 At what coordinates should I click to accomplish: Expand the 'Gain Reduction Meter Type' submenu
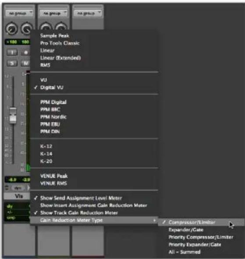coord(94,220)
